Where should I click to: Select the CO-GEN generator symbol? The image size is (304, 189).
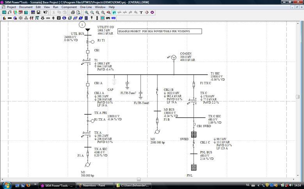pos(173,58)
